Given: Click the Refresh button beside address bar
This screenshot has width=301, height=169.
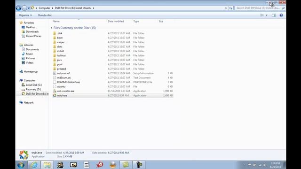Looking at the screenshot, I should 230,8.
